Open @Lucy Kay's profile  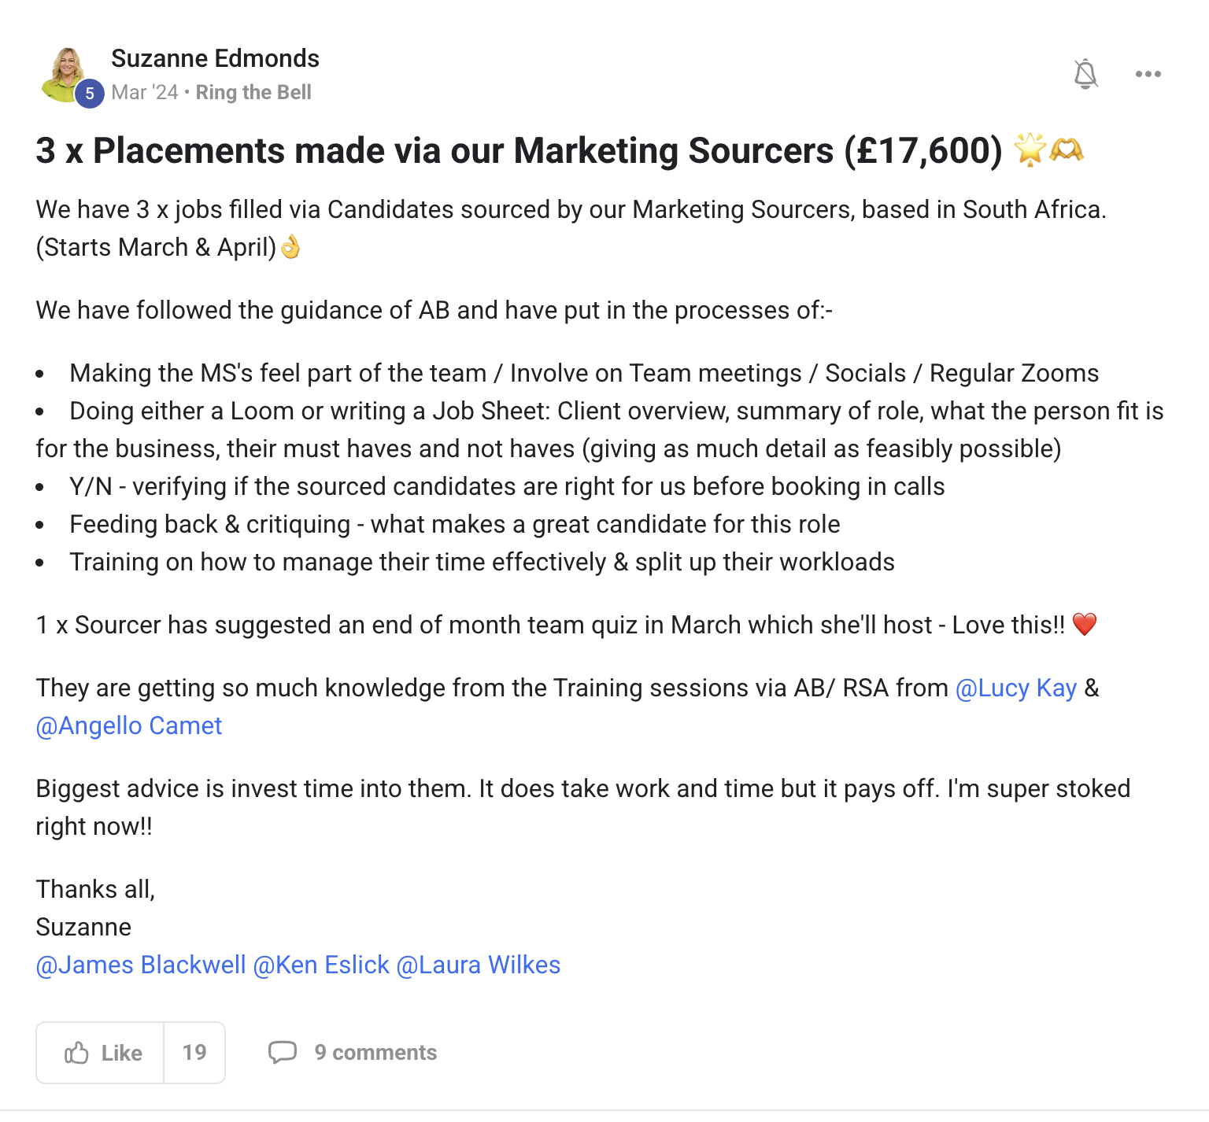pyautogui.click(x=1015, y=688)
